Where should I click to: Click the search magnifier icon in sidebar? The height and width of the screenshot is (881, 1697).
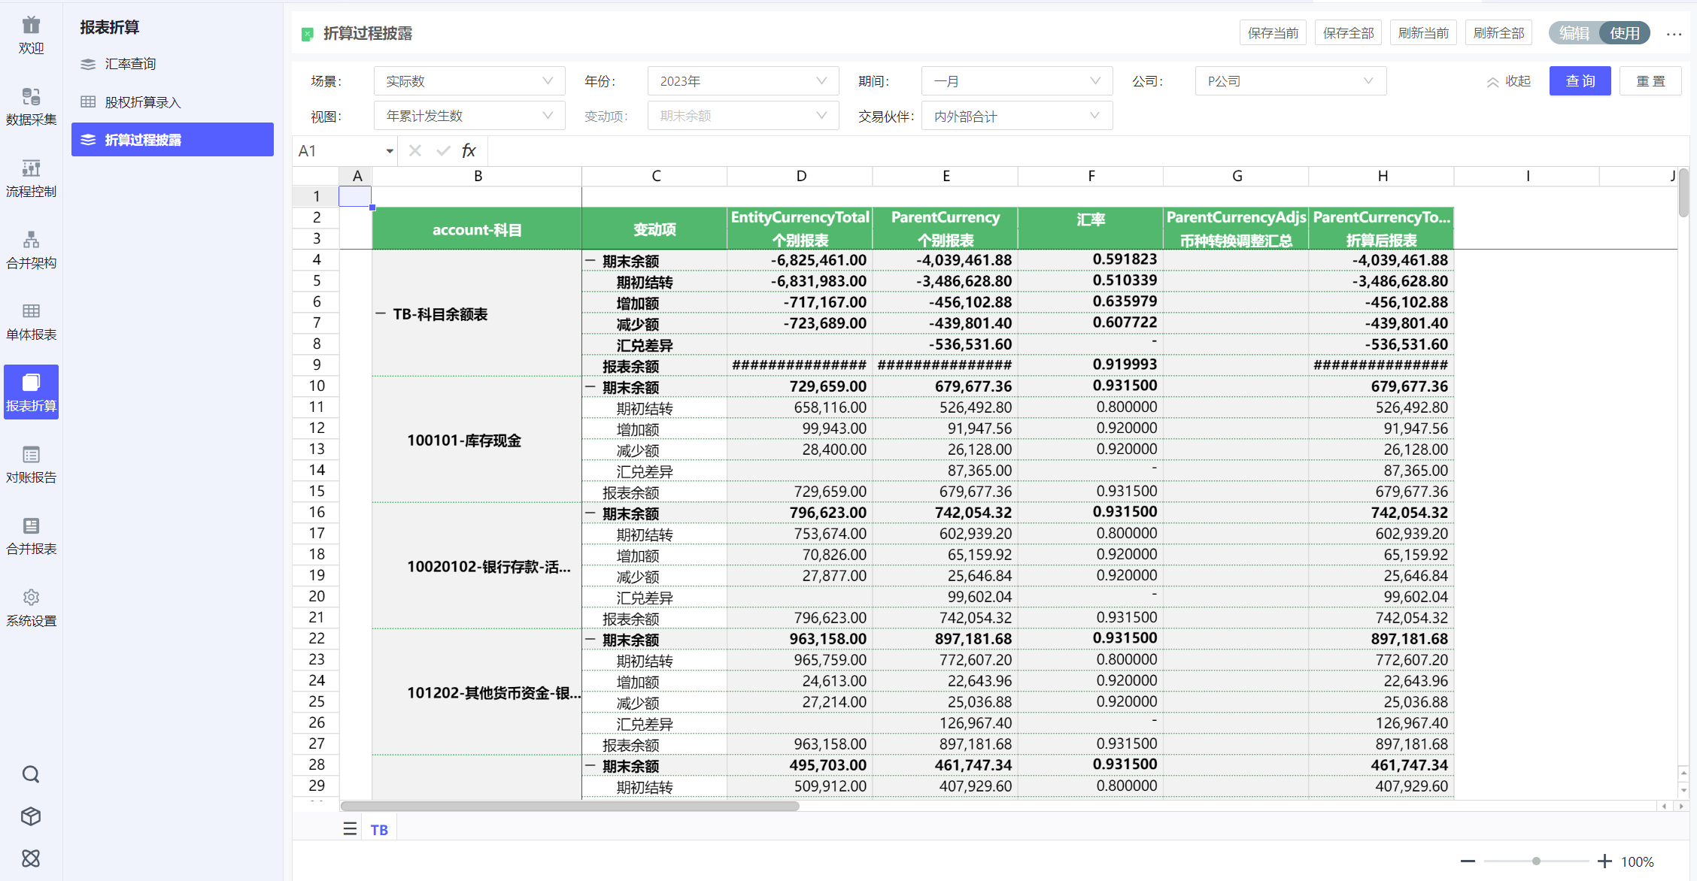coord(31,774)
